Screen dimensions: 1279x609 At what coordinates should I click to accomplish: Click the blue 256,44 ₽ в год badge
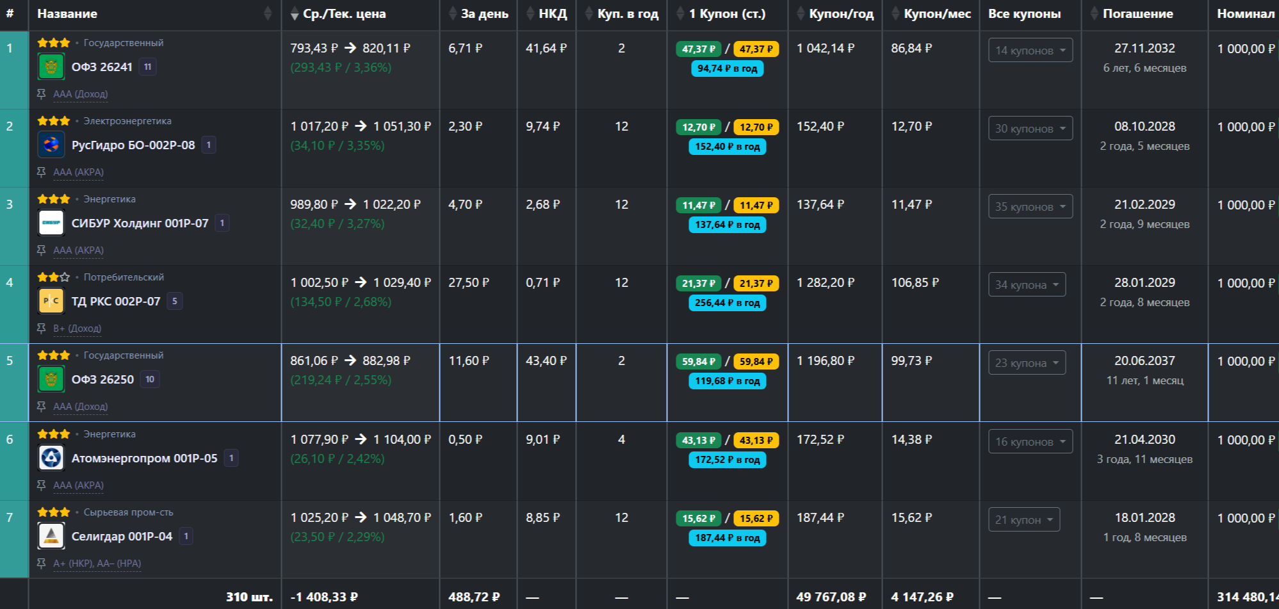click(x=727, y=303)
